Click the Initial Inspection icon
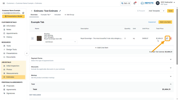Viewport: 178px width, 100px height. click(4, 66)
